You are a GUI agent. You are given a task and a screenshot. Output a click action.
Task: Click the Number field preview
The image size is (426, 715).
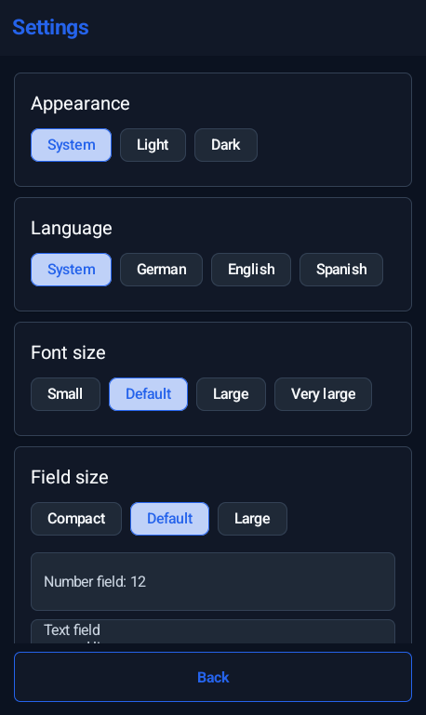(213, 581)
